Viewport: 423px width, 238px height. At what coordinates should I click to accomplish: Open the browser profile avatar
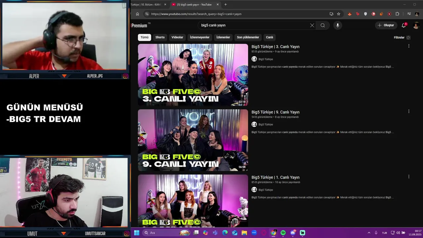417,14
